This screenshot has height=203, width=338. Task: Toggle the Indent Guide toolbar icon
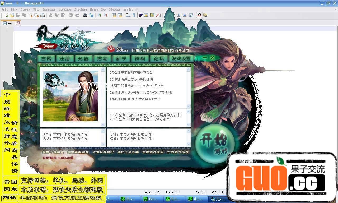[x=140, y=15]
